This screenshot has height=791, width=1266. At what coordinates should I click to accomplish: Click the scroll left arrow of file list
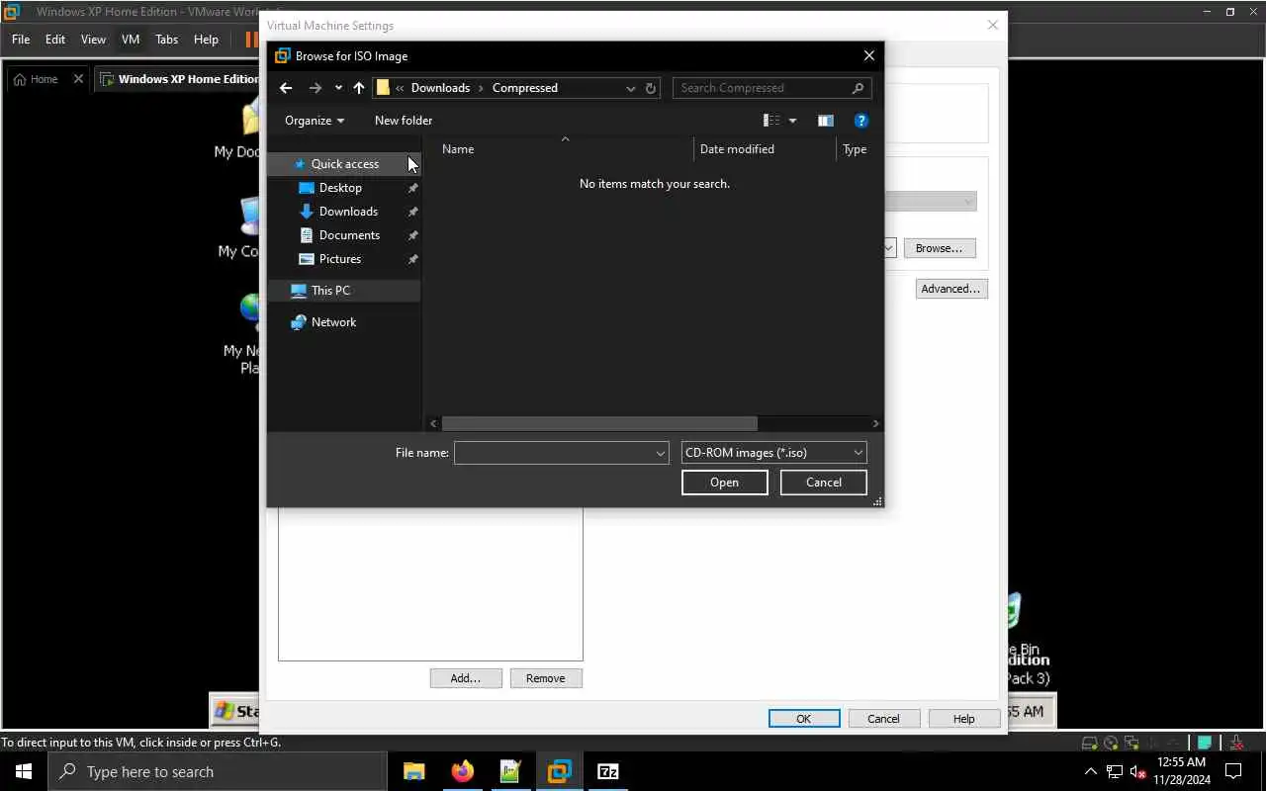point(433,423)
